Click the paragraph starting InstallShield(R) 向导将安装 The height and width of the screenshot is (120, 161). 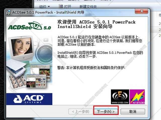click(100, 54)
